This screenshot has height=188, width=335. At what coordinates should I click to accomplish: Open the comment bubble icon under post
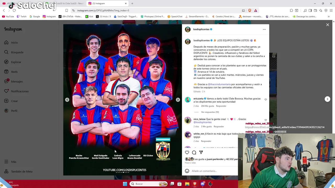pos(194,152)
